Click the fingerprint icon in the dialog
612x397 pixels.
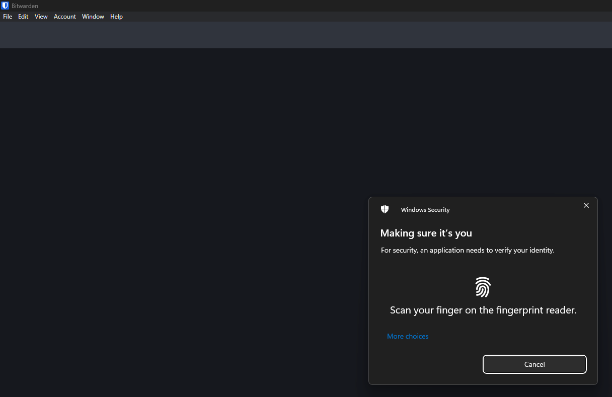click(x=483, y=287)
